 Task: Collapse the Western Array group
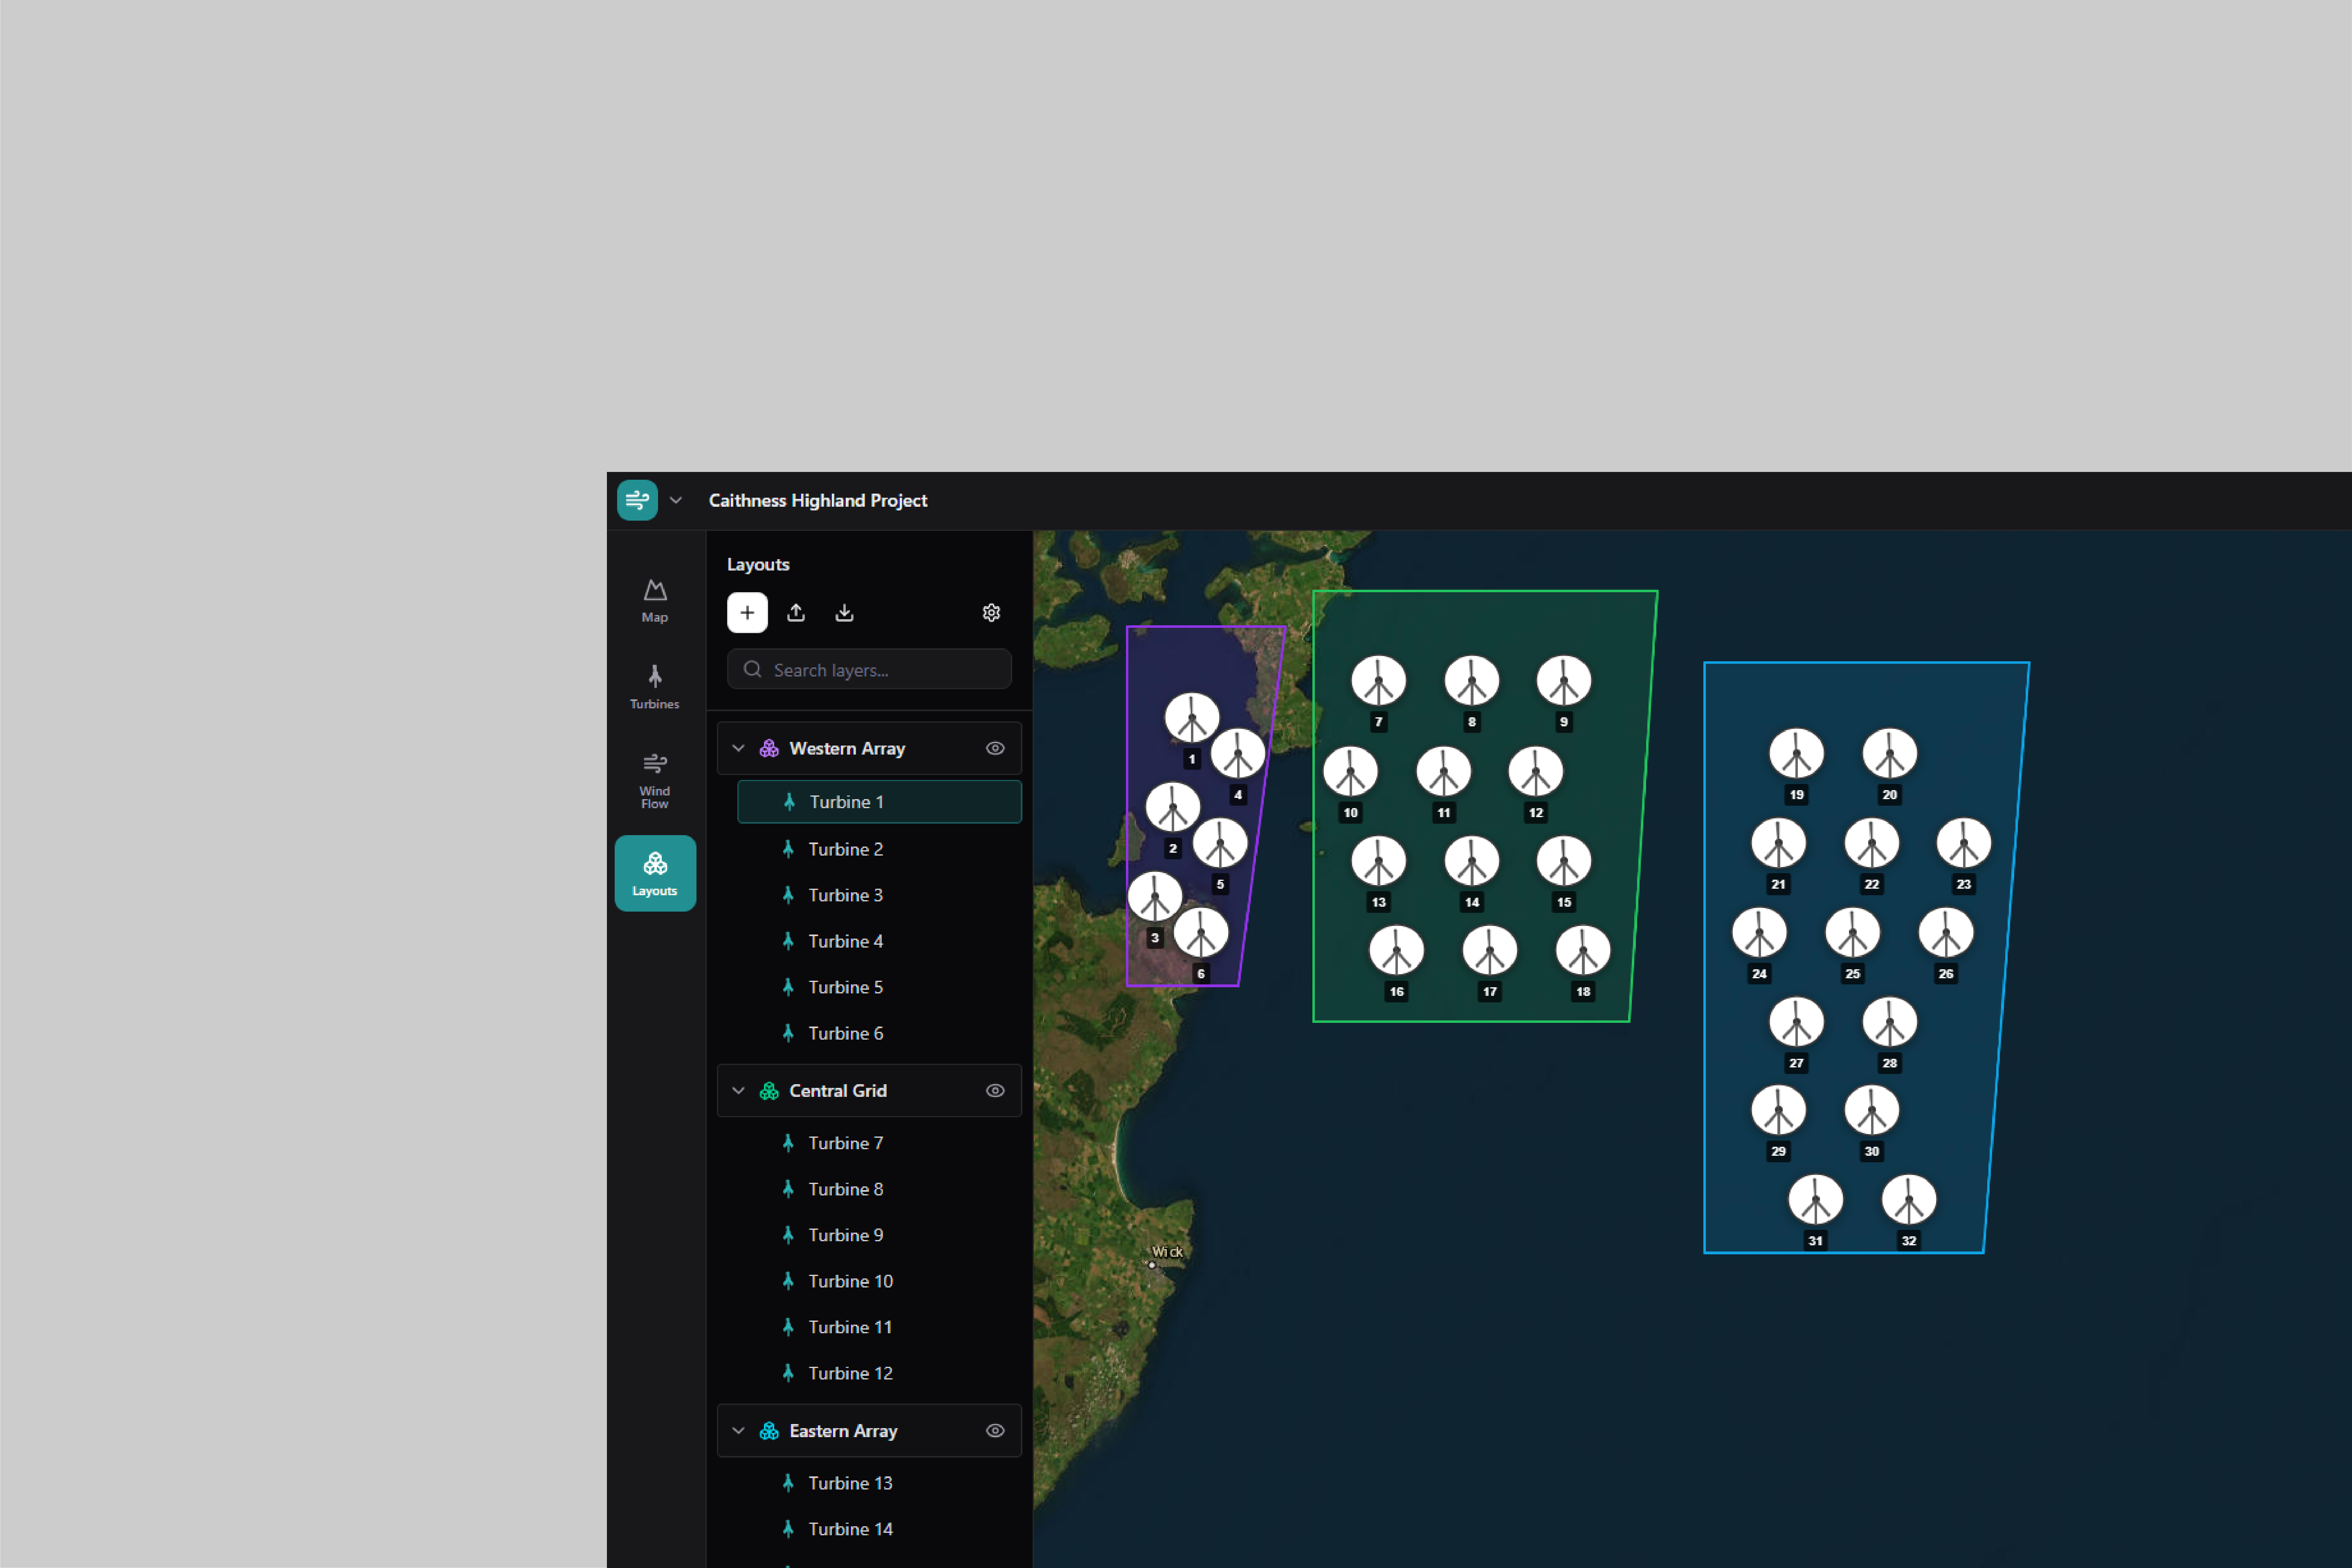point(738,748)
